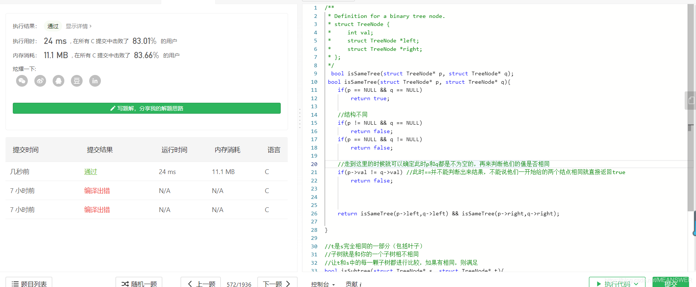Click the 运行时间 column header

pyautogui.click(x=174, y=150)
